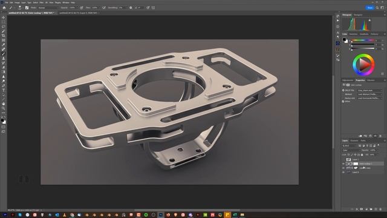Open the Filter menu
Viewport: 387px width, 218px height.
(x=42, y=2)
